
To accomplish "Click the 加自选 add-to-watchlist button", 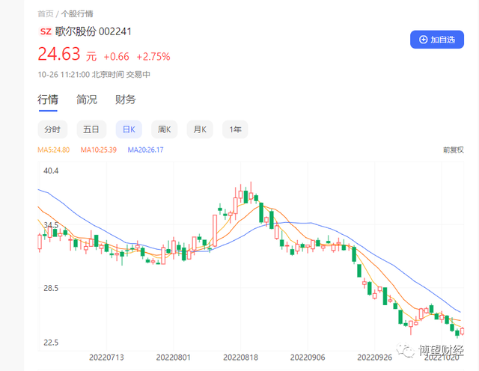I will (437, 40).
